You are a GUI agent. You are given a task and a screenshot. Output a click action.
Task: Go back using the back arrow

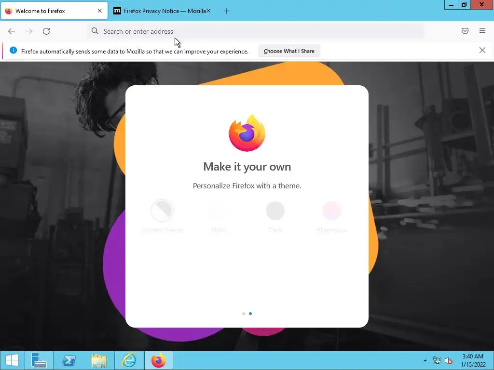pos(12,31)
